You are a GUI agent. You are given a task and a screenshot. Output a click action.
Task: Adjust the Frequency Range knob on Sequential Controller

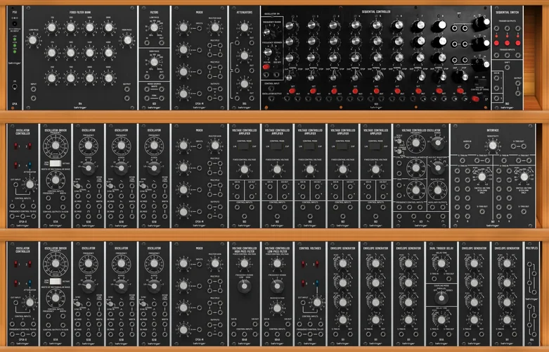pos(268,32)
